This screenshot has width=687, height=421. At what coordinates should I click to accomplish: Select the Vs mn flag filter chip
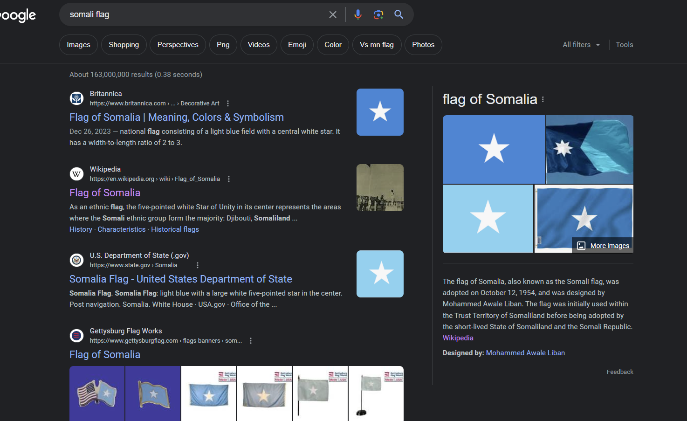377,45
